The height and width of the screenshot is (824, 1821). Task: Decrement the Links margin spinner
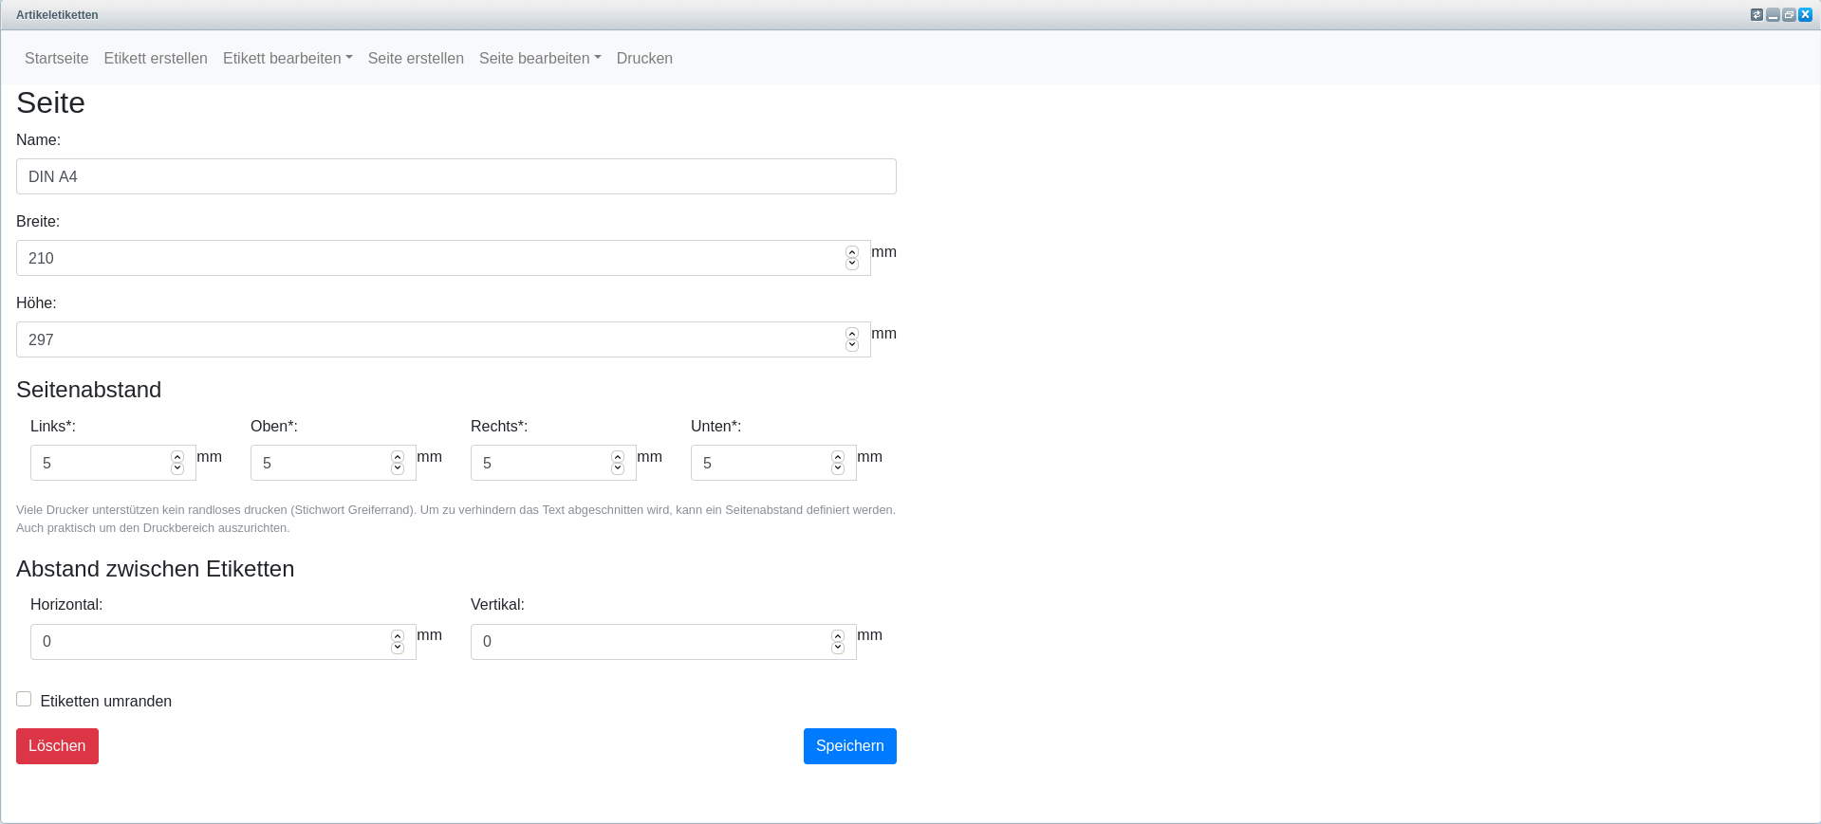[177, 468]
